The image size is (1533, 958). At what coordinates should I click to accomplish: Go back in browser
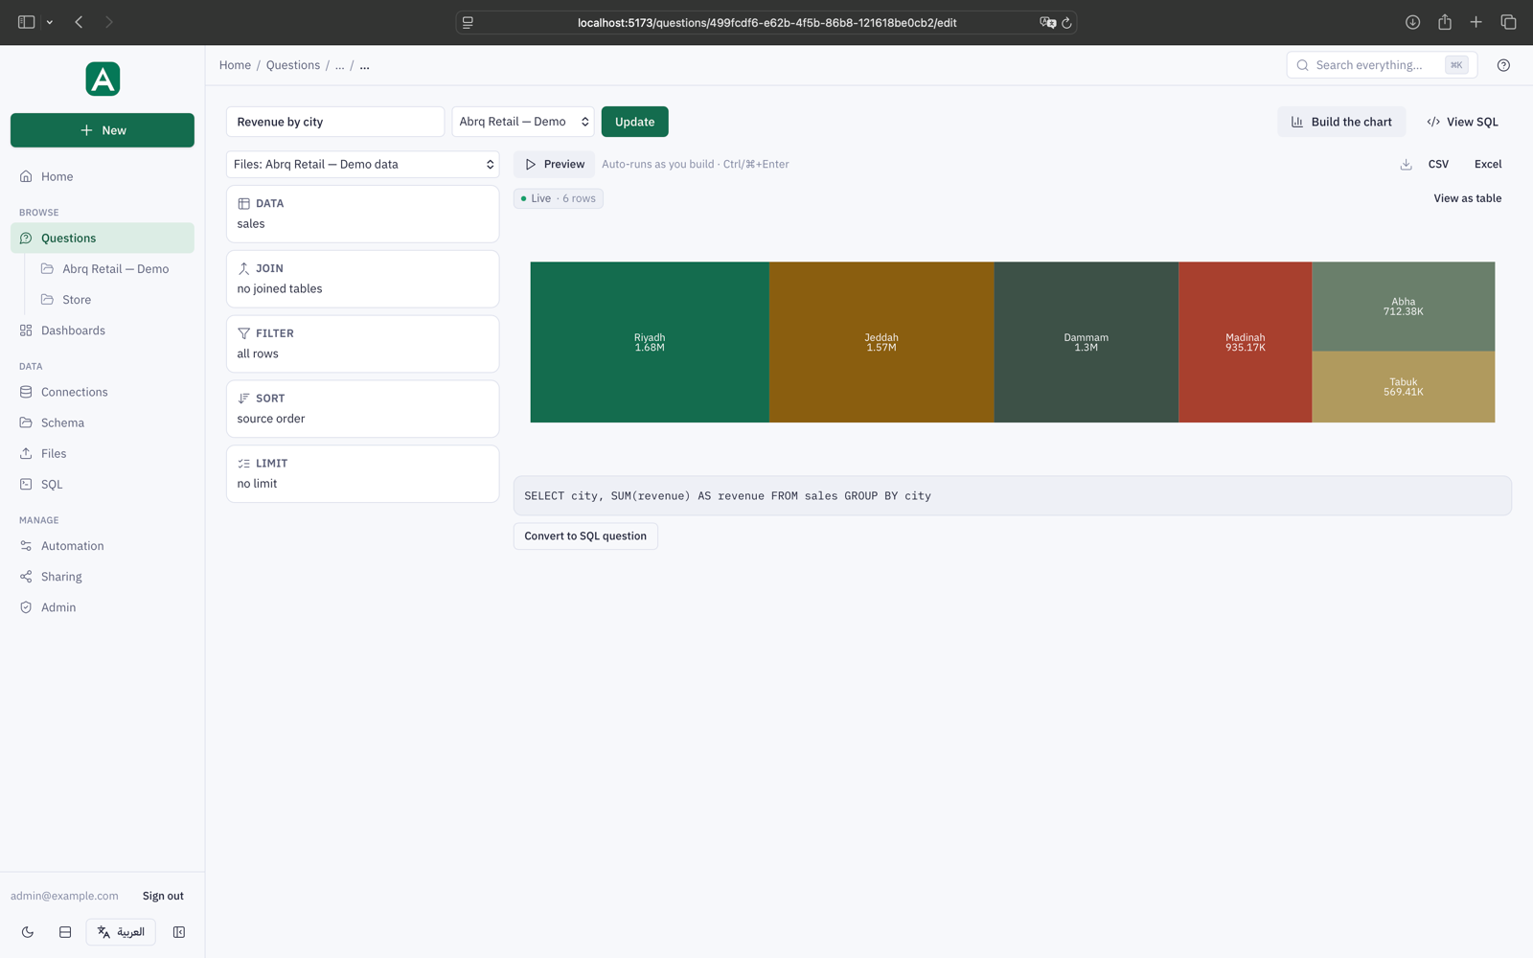click(79, 22)
